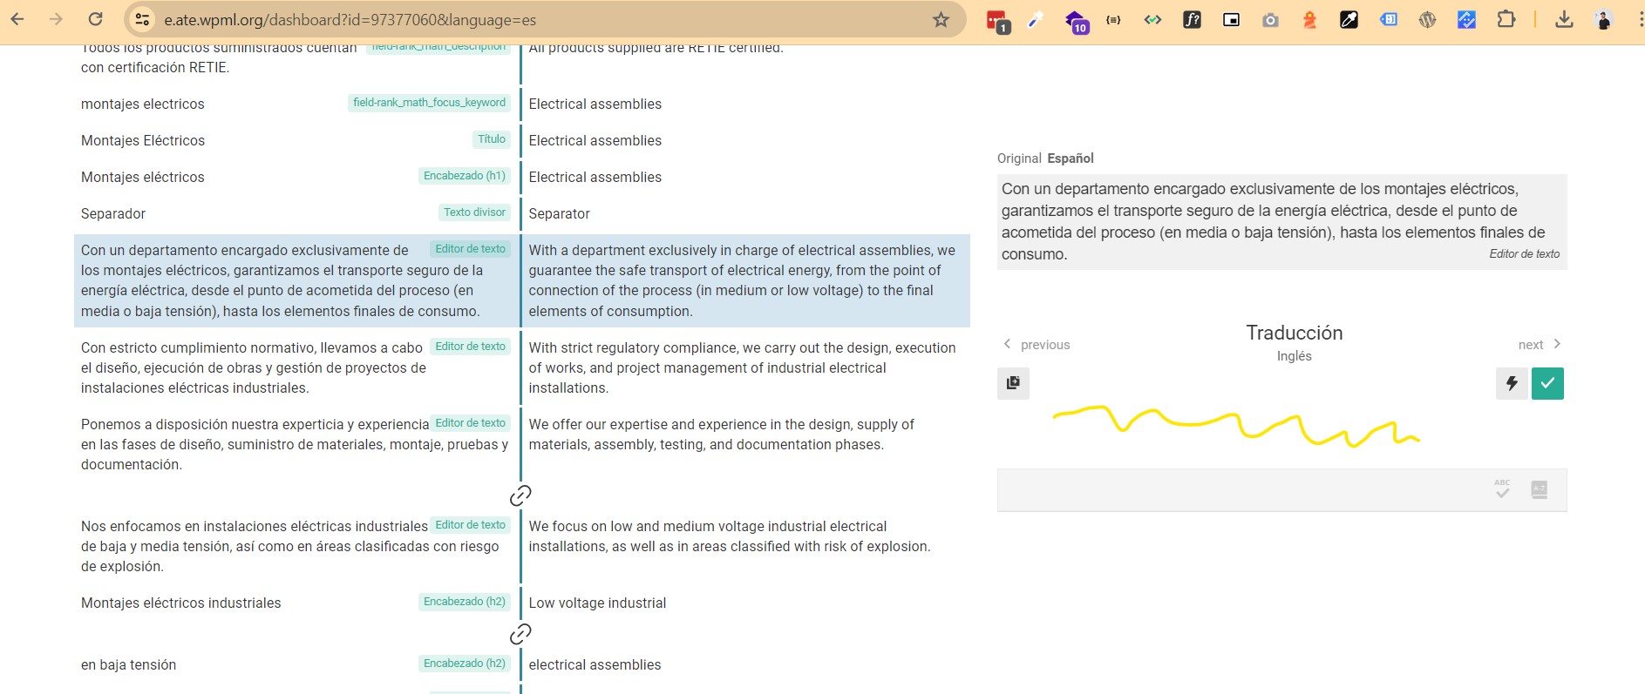Click the WordPress logo extension icon
1645x694 pixels.
pos(1427,19)
